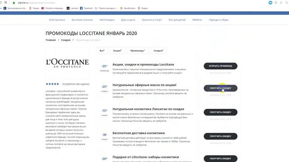289x162 pixels.
Task: Select the Все filter tab
Action: coord(102,51)
